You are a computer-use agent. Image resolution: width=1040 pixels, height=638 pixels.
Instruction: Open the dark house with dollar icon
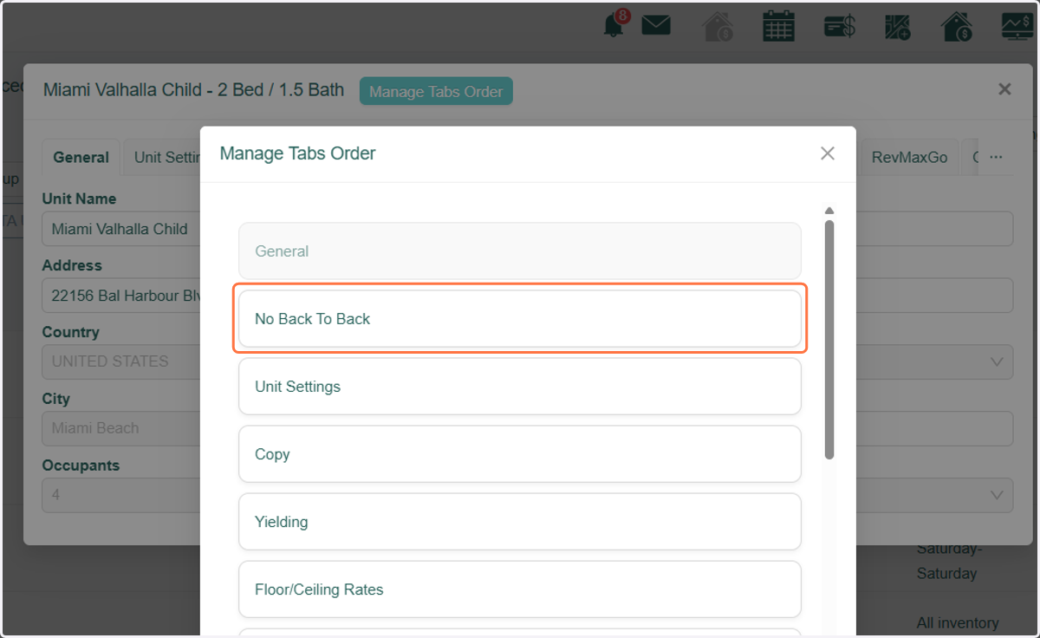click(x=957, y=26)
